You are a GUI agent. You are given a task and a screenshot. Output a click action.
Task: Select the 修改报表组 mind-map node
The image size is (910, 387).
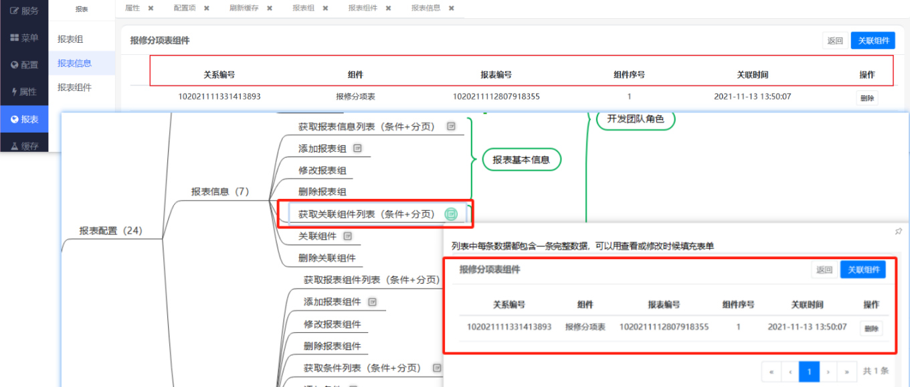pyautogui.click(x=323, y=170)
